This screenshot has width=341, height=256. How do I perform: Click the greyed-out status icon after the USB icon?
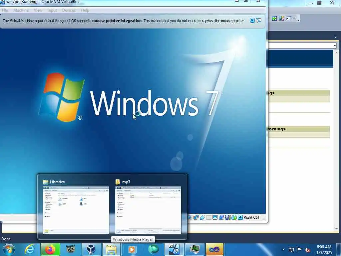[x=209, y=217]
